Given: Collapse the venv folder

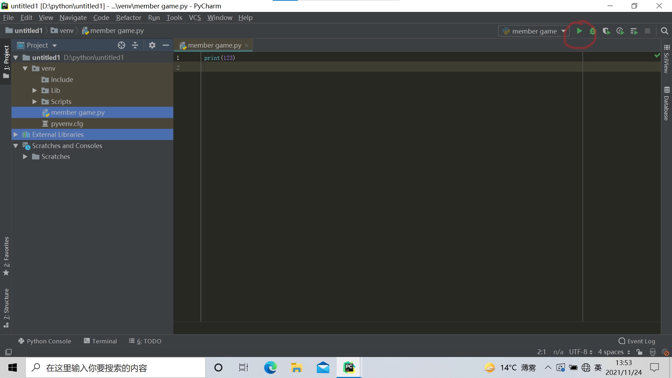Looking at the screenshot, I should tap(25, 69).
